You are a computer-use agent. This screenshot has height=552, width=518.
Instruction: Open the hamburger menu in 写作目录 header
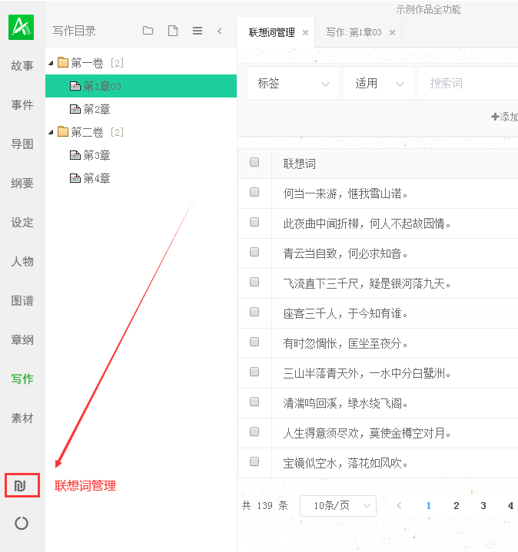coord(198,31)
